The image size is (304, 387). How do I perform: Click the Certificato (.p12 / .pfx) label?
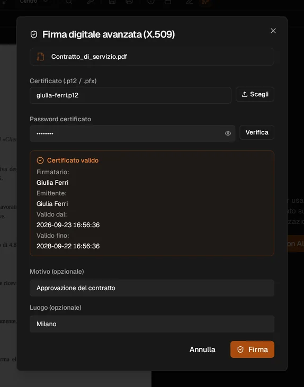tap(63, 81)
